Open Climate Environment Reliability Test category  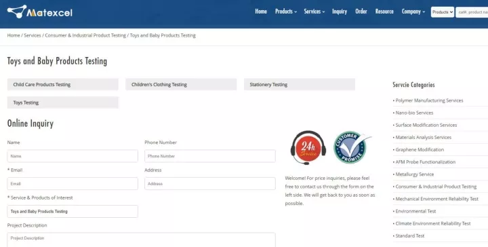tap(433, 223)
